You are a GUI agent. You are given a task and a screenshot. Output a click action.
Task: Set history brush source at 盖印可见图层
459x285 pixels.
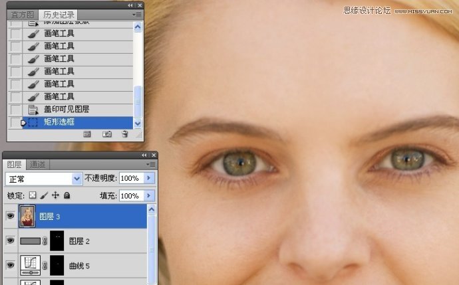[x=15, y=110]
